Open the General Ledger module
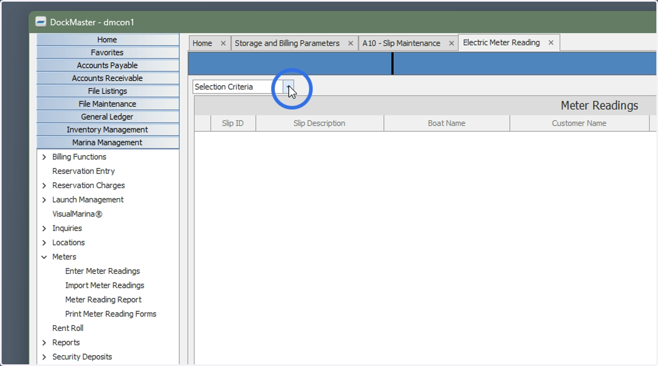The width and height of the screenshot is (658, 366). click(107, 117)
